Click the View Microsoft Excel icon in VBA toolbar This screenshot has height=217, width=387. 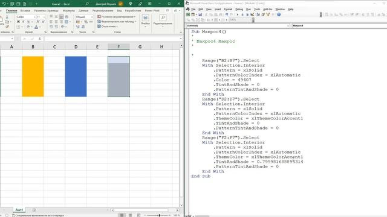(x=188, y=14)
